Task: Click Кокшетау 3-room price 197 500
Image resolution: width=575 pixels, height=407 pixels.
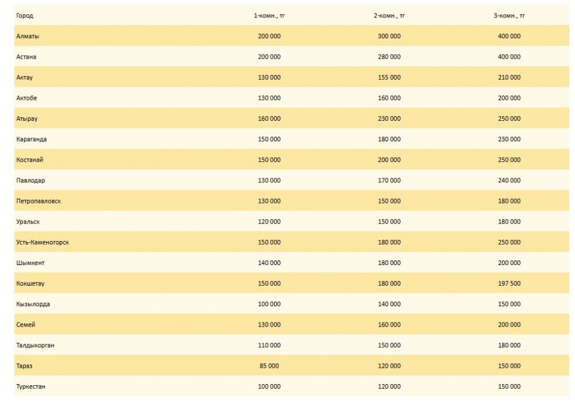Action: [509, 283]
